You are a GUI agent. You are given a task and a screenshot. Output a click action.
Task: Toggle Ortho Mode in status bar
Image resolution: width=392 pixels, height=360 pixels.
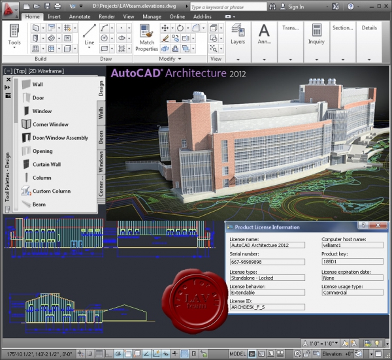click(108, 353)
